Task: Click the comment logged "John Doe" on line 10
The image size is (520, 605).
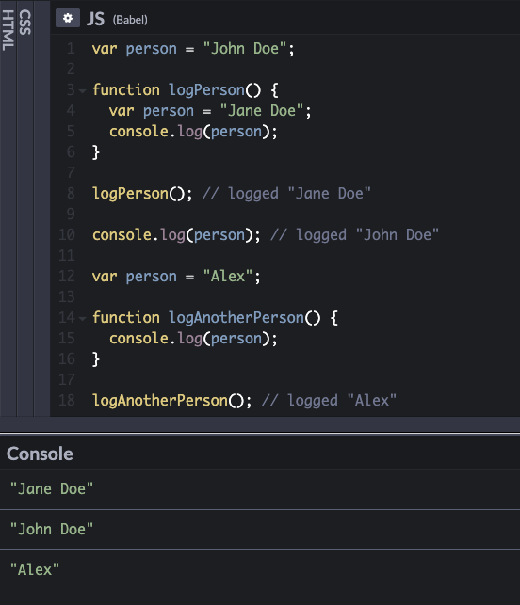Action: [x=354, y=235]
